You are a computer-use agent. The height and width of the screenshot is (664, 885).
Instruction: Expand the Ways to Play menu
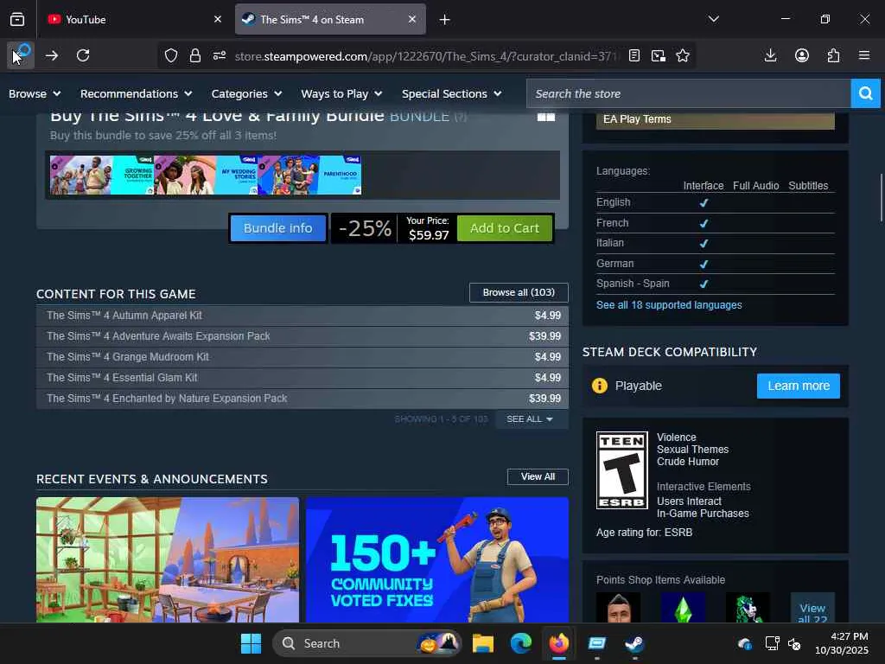click(342, 93)
